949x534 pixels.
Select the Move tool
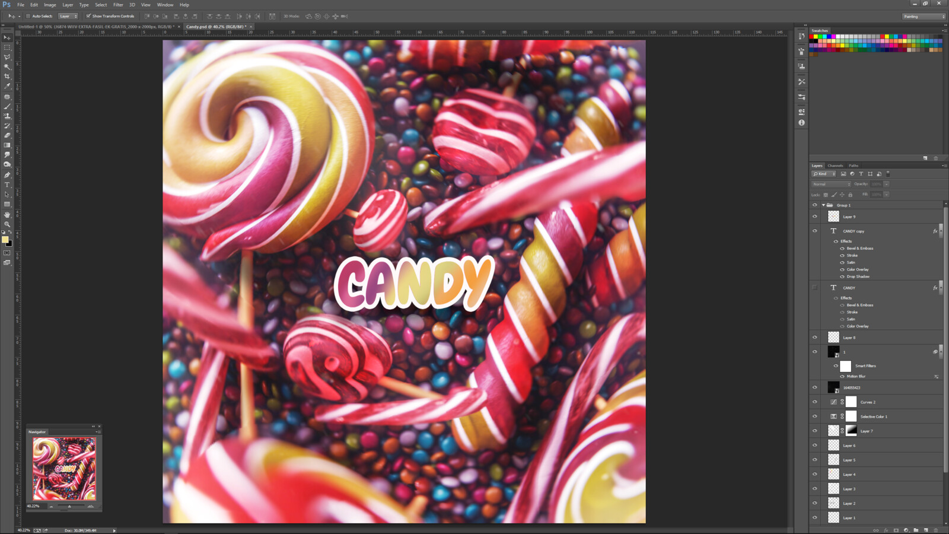pyautogui.click(x=7, y=37)
